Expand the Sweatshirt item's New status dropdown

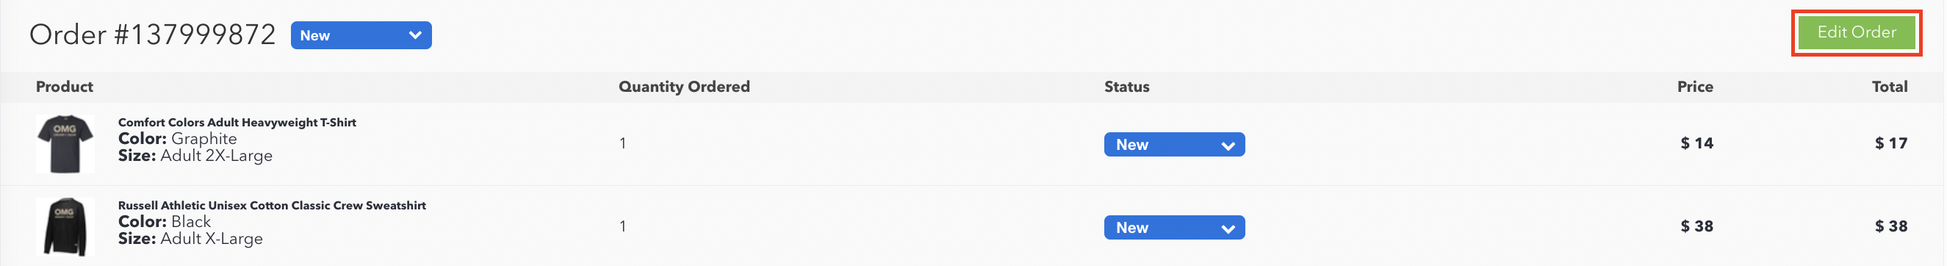point(1176,228)
